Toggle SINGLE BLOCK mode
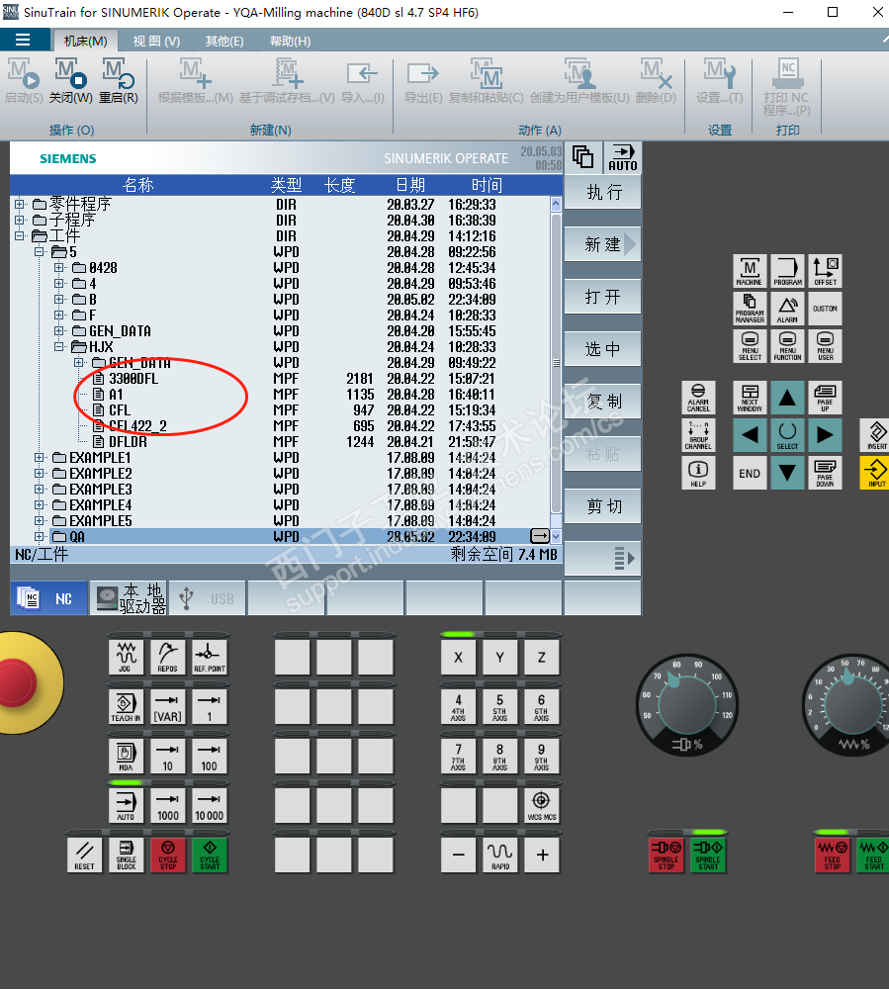This screenshot has height=990, width=889. [127, 855]
